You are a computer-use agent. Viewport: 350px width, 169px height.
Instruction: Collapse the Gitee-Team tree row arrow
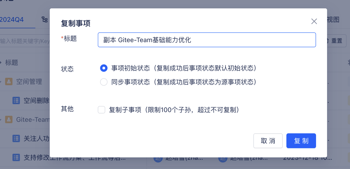pos(1,119)
